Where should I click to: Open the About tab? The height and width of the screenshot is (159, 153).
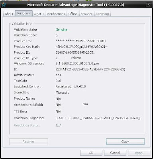click(x=9, y=14)
